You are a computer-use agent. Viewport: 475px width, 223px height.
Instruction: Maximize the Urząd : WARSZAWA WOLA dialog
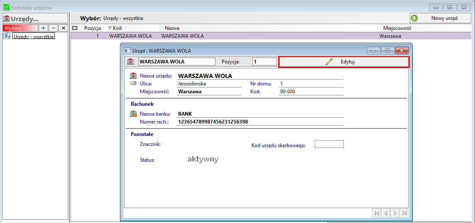point(387,51)
